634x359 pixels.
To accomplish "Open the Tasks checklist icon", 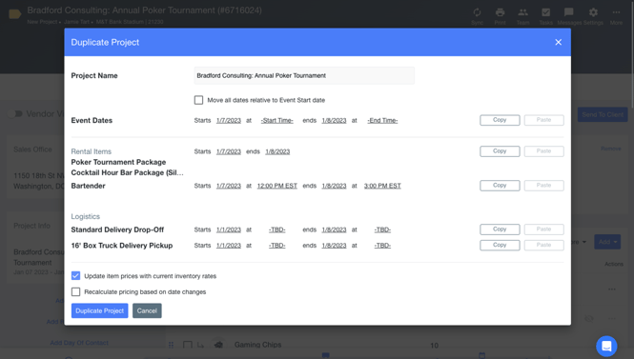I will 546,12.
